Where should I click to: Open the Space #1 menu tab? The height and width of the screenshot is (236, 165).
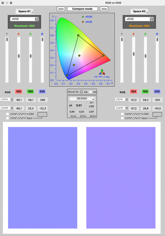pos(24,11)
